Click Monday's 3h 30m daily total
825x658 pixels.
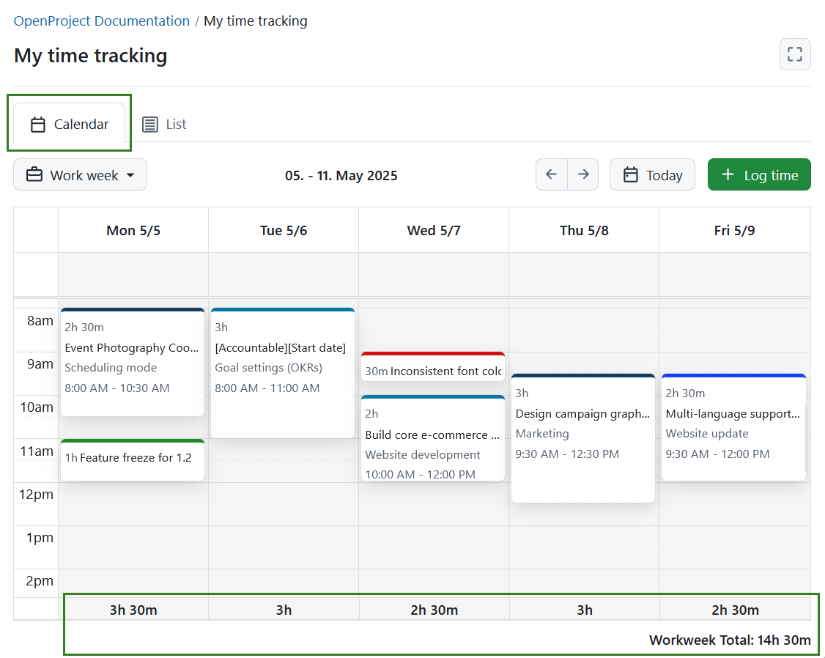tap(133, 610)
